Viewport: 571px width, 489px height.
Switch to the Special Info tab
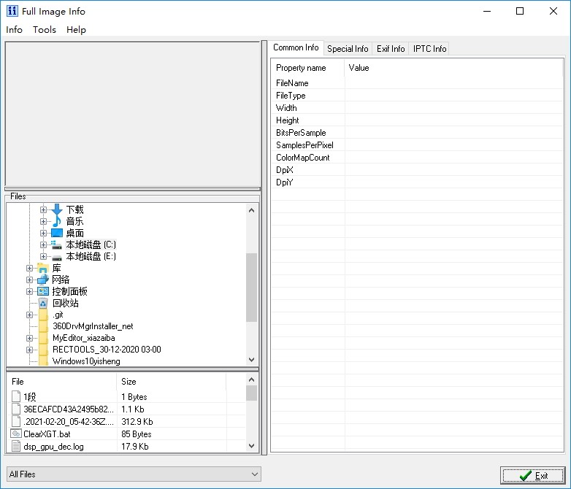[348, 49]
